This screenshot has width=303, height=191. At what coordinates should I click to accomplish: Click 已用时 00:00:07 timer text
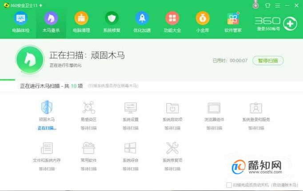tap(230, 61)
